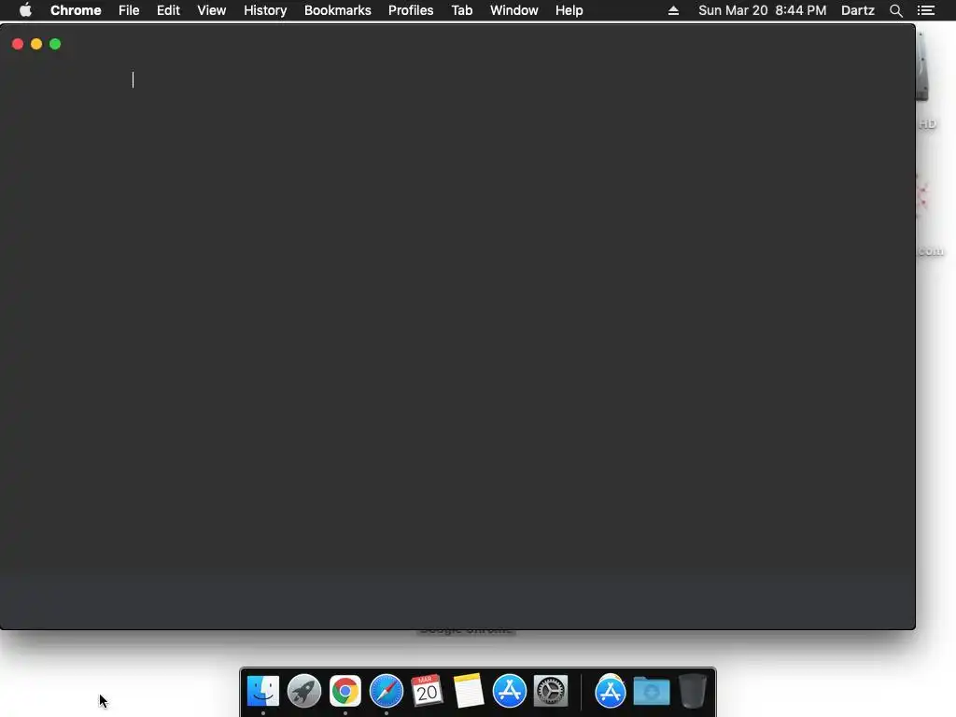Open Calendar from the Dock
This screenshot has width=956, height=717.
(427, 691)
